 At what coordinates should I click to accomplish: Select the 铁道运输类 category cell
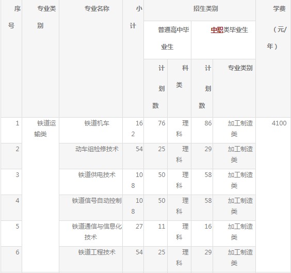[40, 195]
